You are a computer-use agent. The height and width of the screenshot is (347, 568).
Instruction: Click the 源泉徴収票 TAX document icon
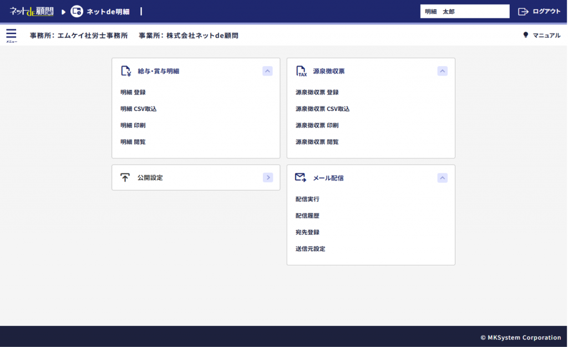[x=301, y=71]
